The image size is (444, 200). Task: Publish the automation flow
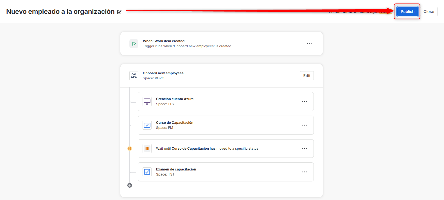pyautogui.click(x=407, y=12)
